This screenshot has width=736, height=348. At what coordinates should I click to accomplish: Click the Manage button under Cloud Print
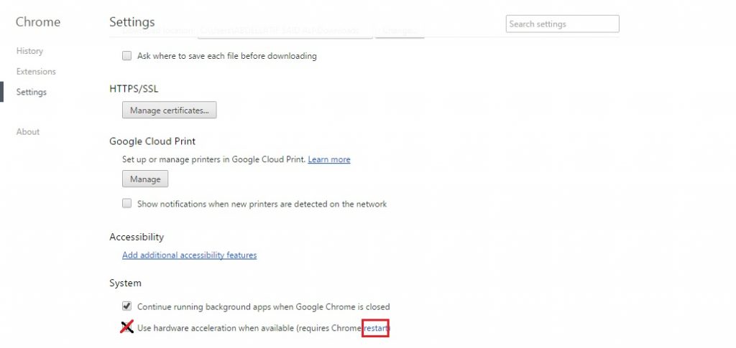[x=145, y=179]
